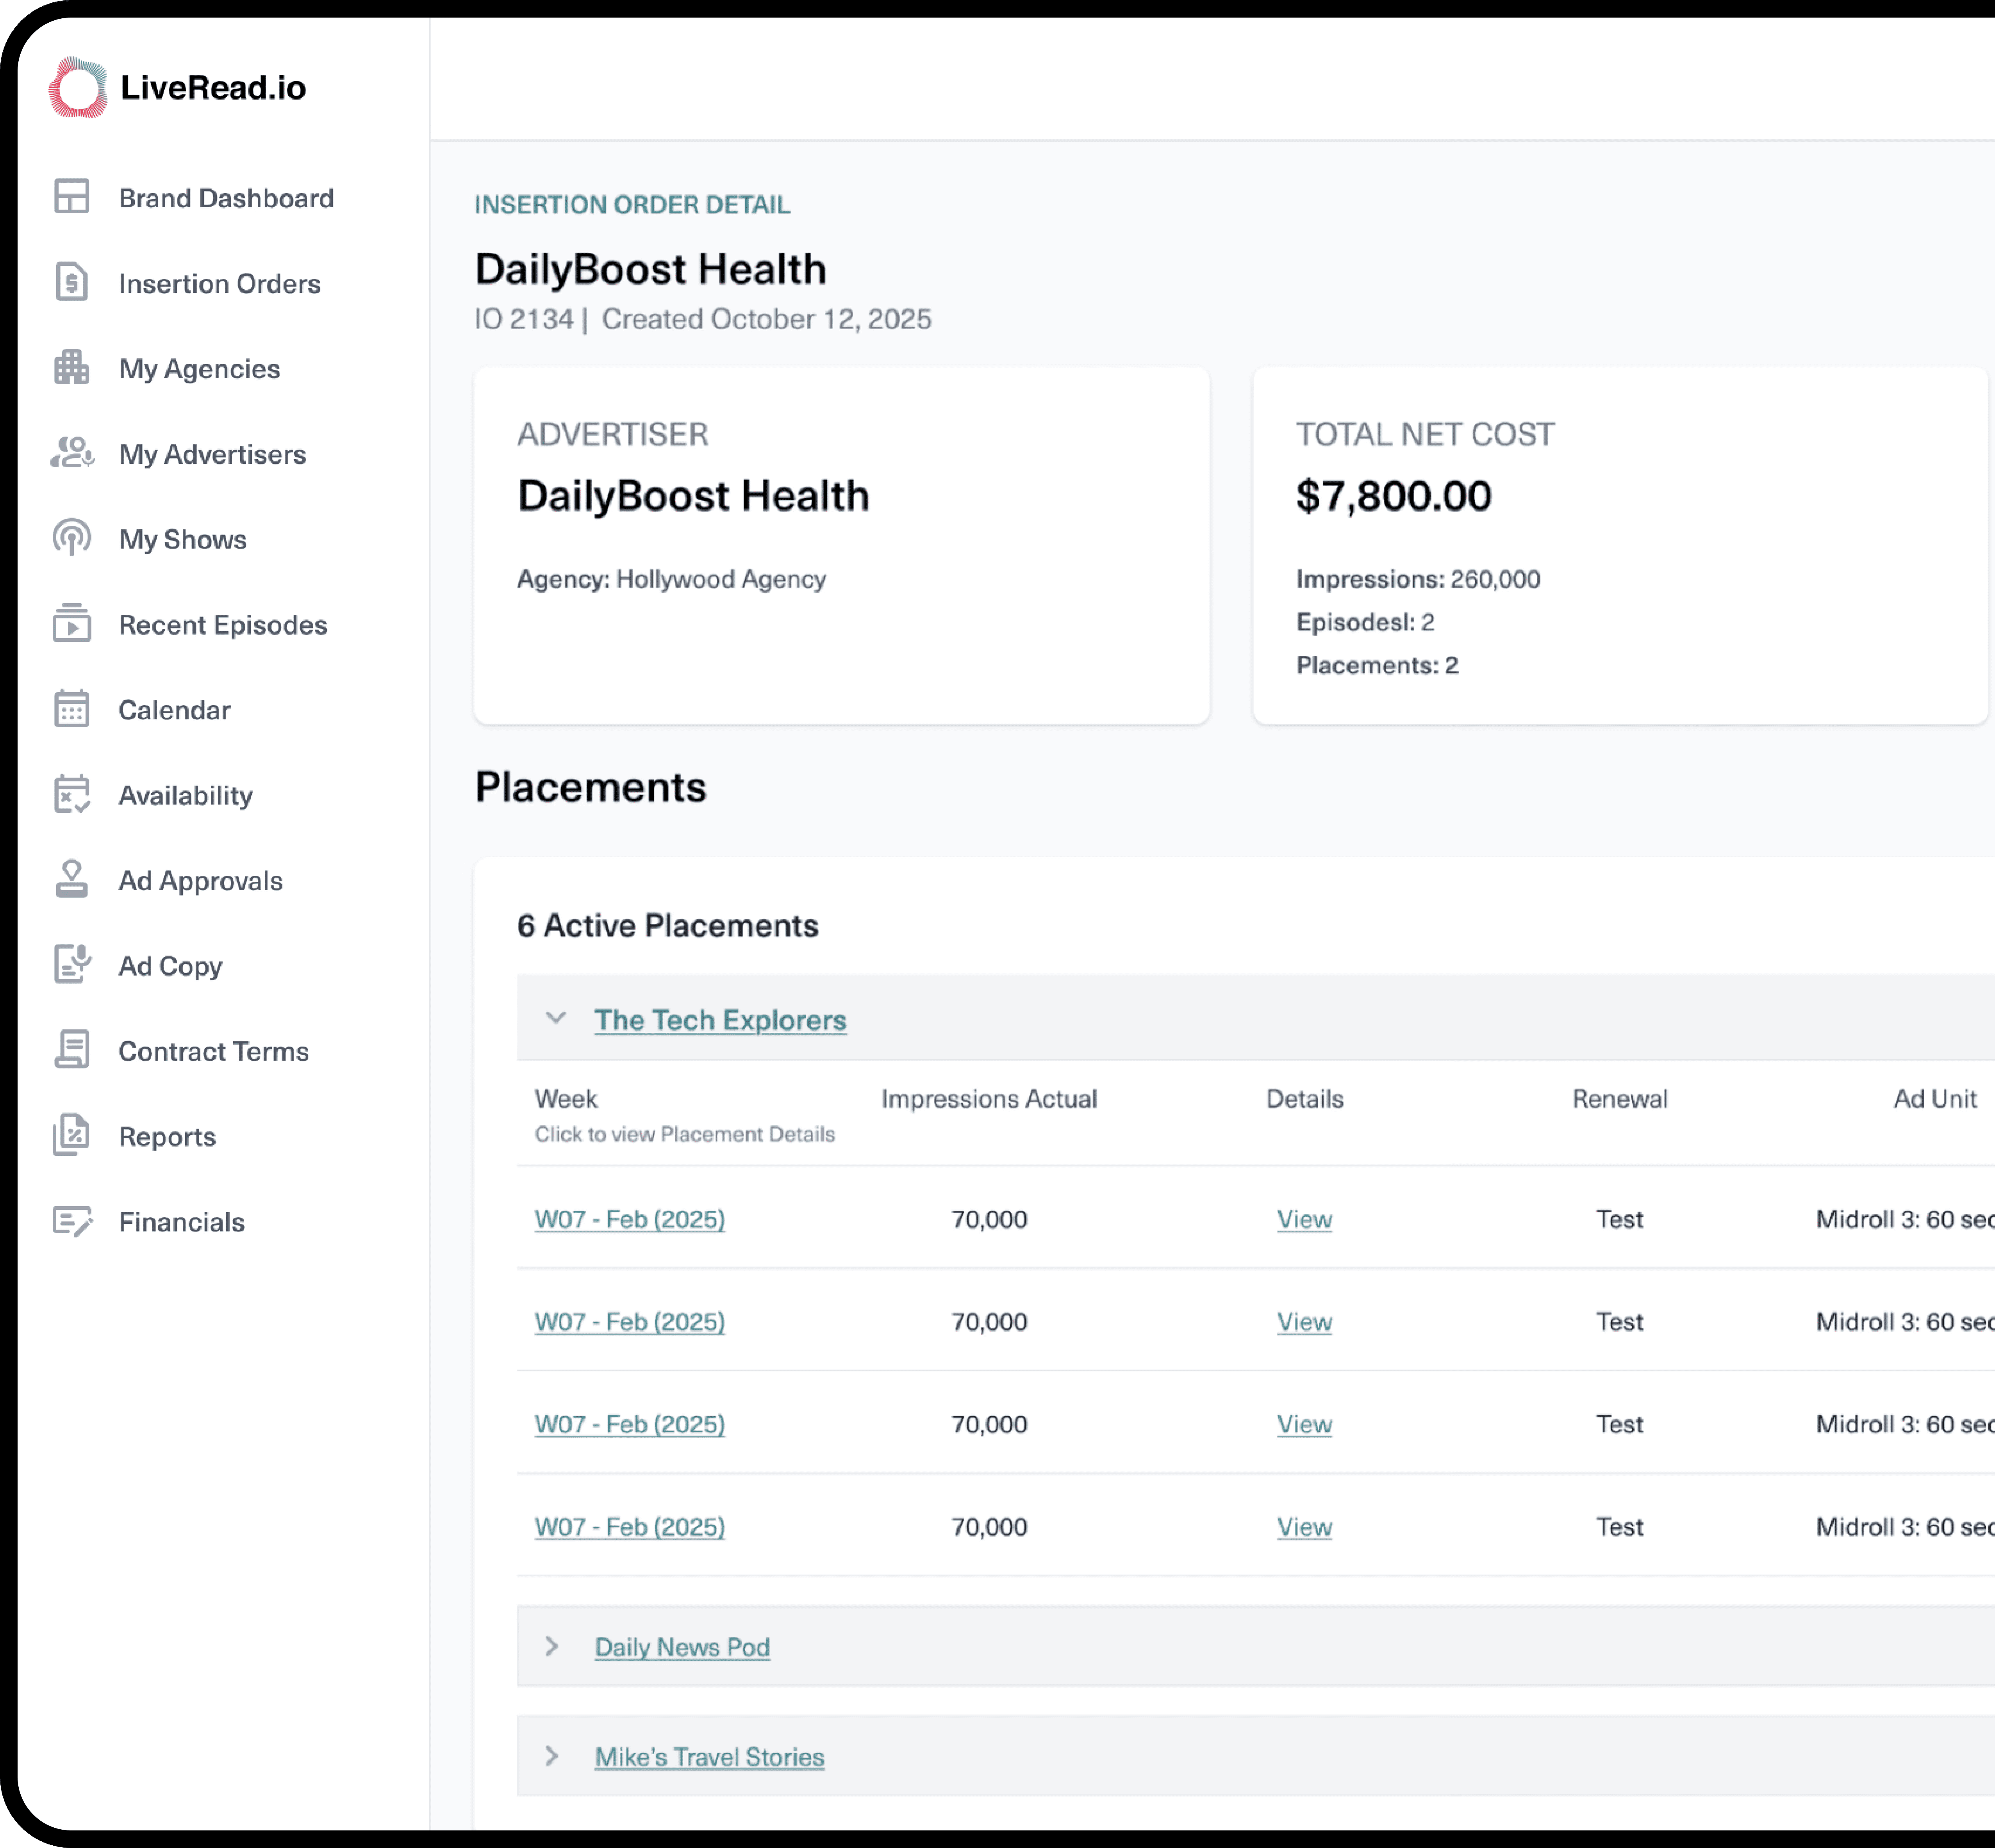Image resolution: width=1995 pixels, height=1848 pixels.
Task: Click the $7,800.00 total net cost
Action: click(x=1394, y=496)
